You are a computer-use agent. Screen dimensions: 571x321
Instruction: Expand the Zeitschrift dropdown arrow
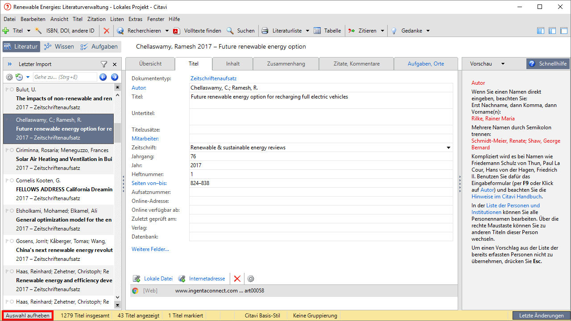click(x=448, y=148)
